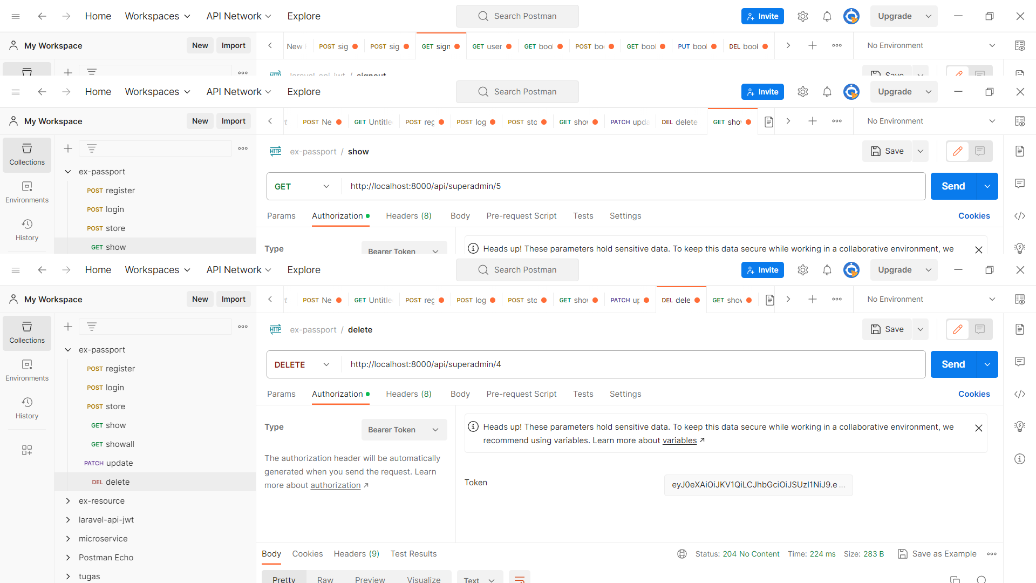Collapse the ex-passport collection in bottom sidebar
Image resolution: width=1036 pixels, height=583 pixels.
pyautogui.click(x=68, y=350)
